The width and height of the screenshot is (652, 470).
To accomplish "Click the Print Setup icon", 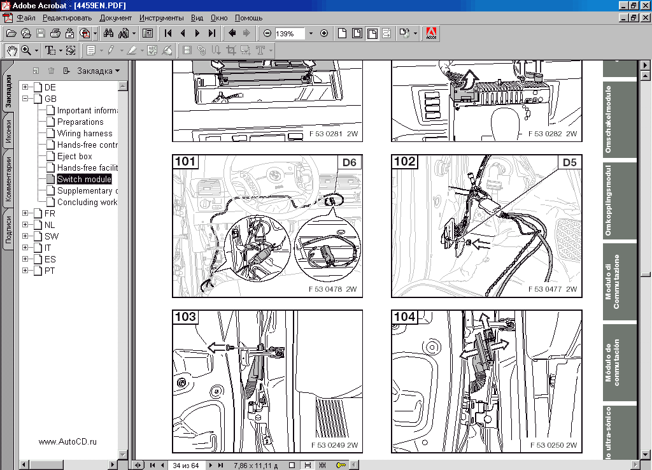I will point(70,33).
